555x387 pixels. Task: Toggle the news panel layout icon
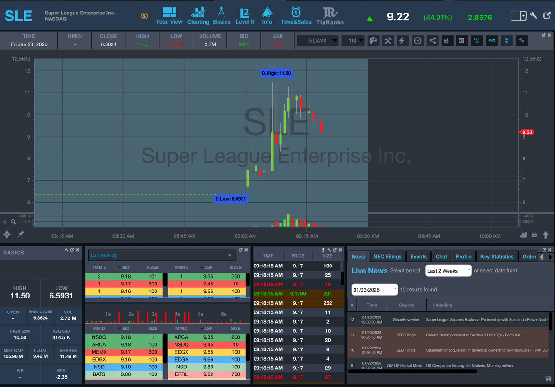point(461,41)
